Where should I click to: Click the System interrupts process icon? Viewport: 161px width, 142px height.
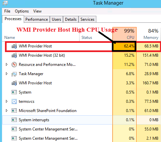[x=14, y=120]
